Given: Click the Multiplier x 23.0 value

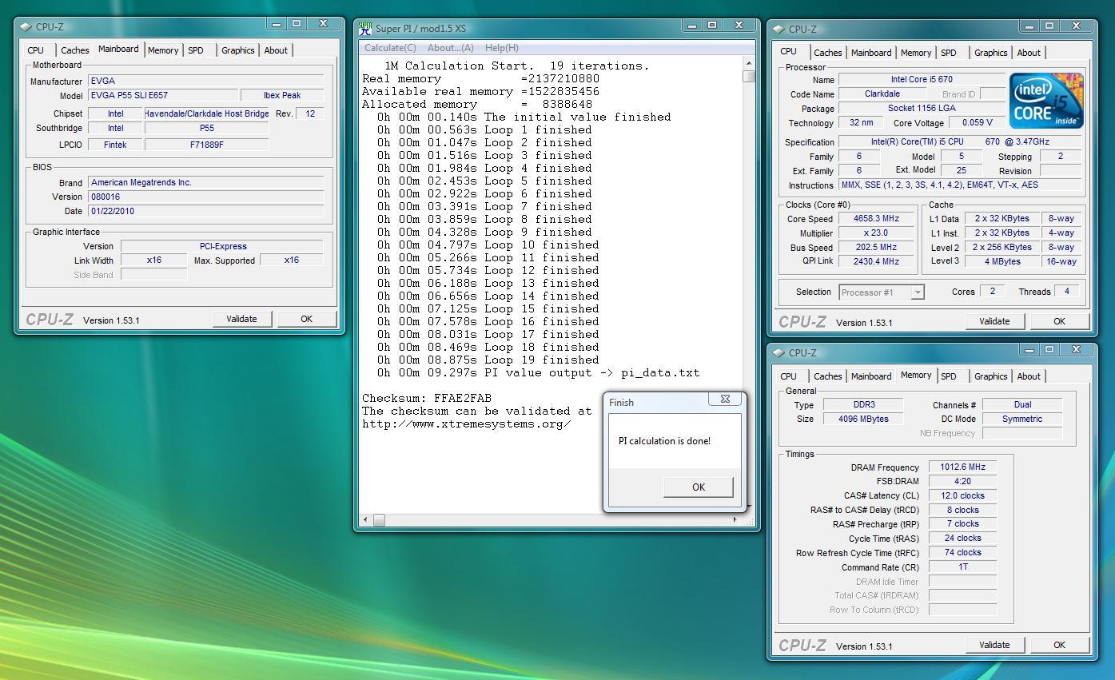Looking at the screenshot, I should (876, 233).
